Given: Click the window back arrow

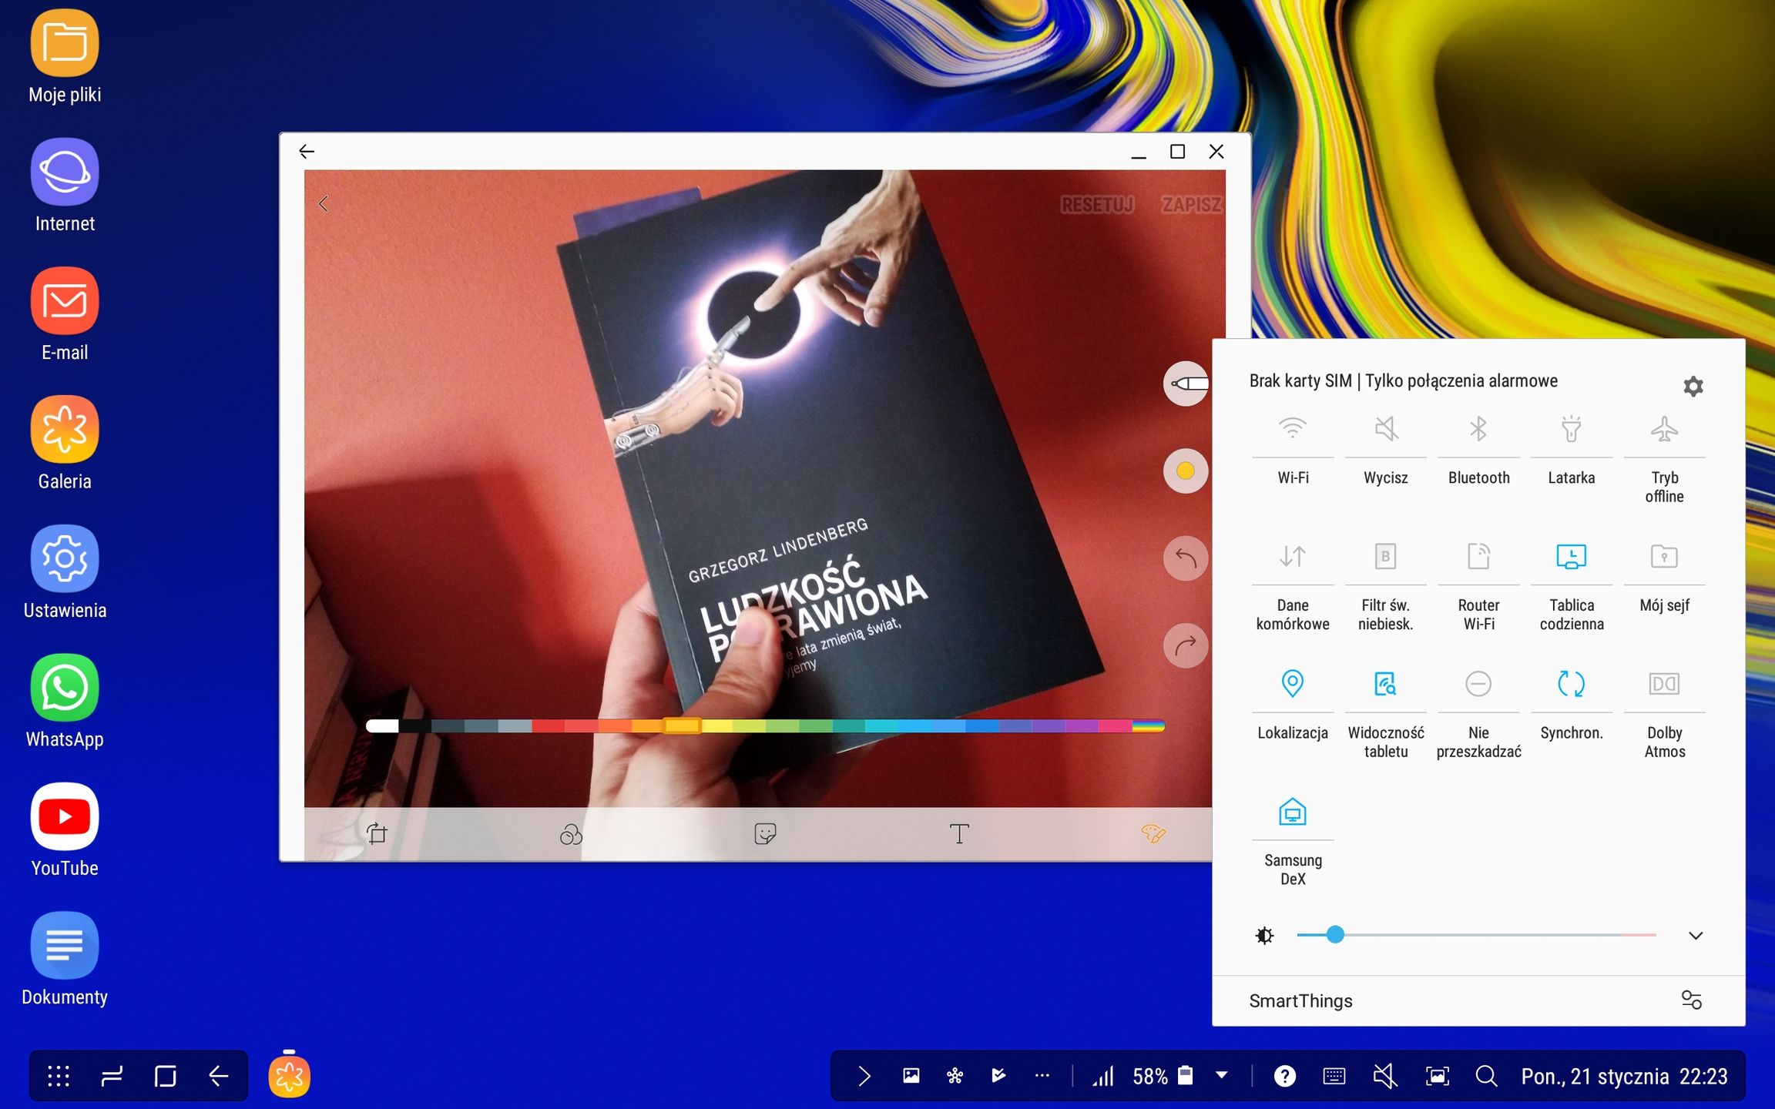Looking at the screenshot, I should [x=307, y=152].
